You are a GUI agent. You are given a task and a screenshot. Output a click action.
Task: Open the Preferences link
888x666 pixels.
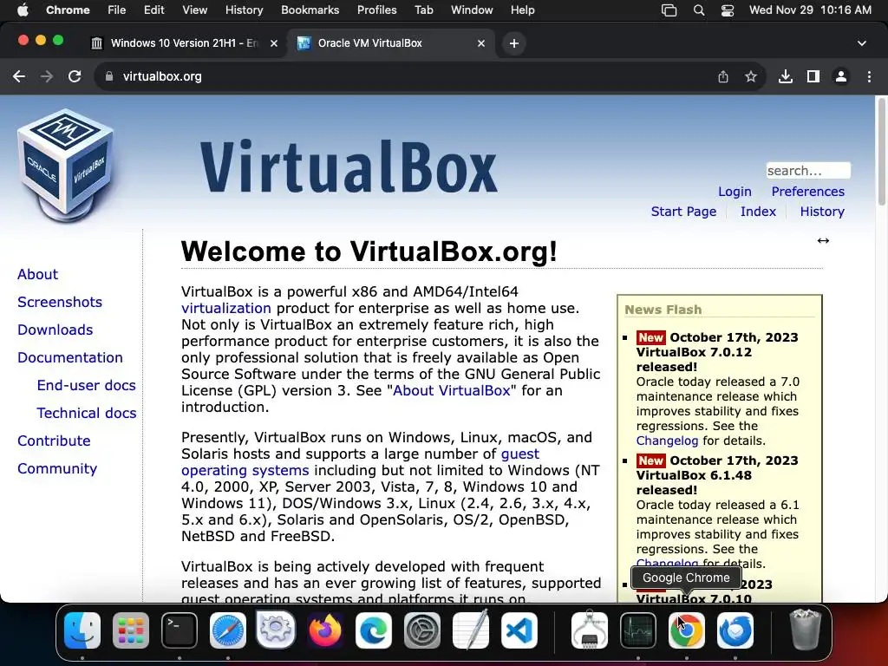pos(807,192)
